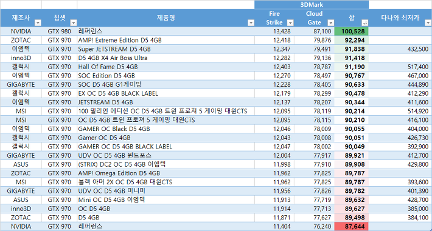Click the 385,000 price cell
432x231 pixels.
tap(400, 209)
